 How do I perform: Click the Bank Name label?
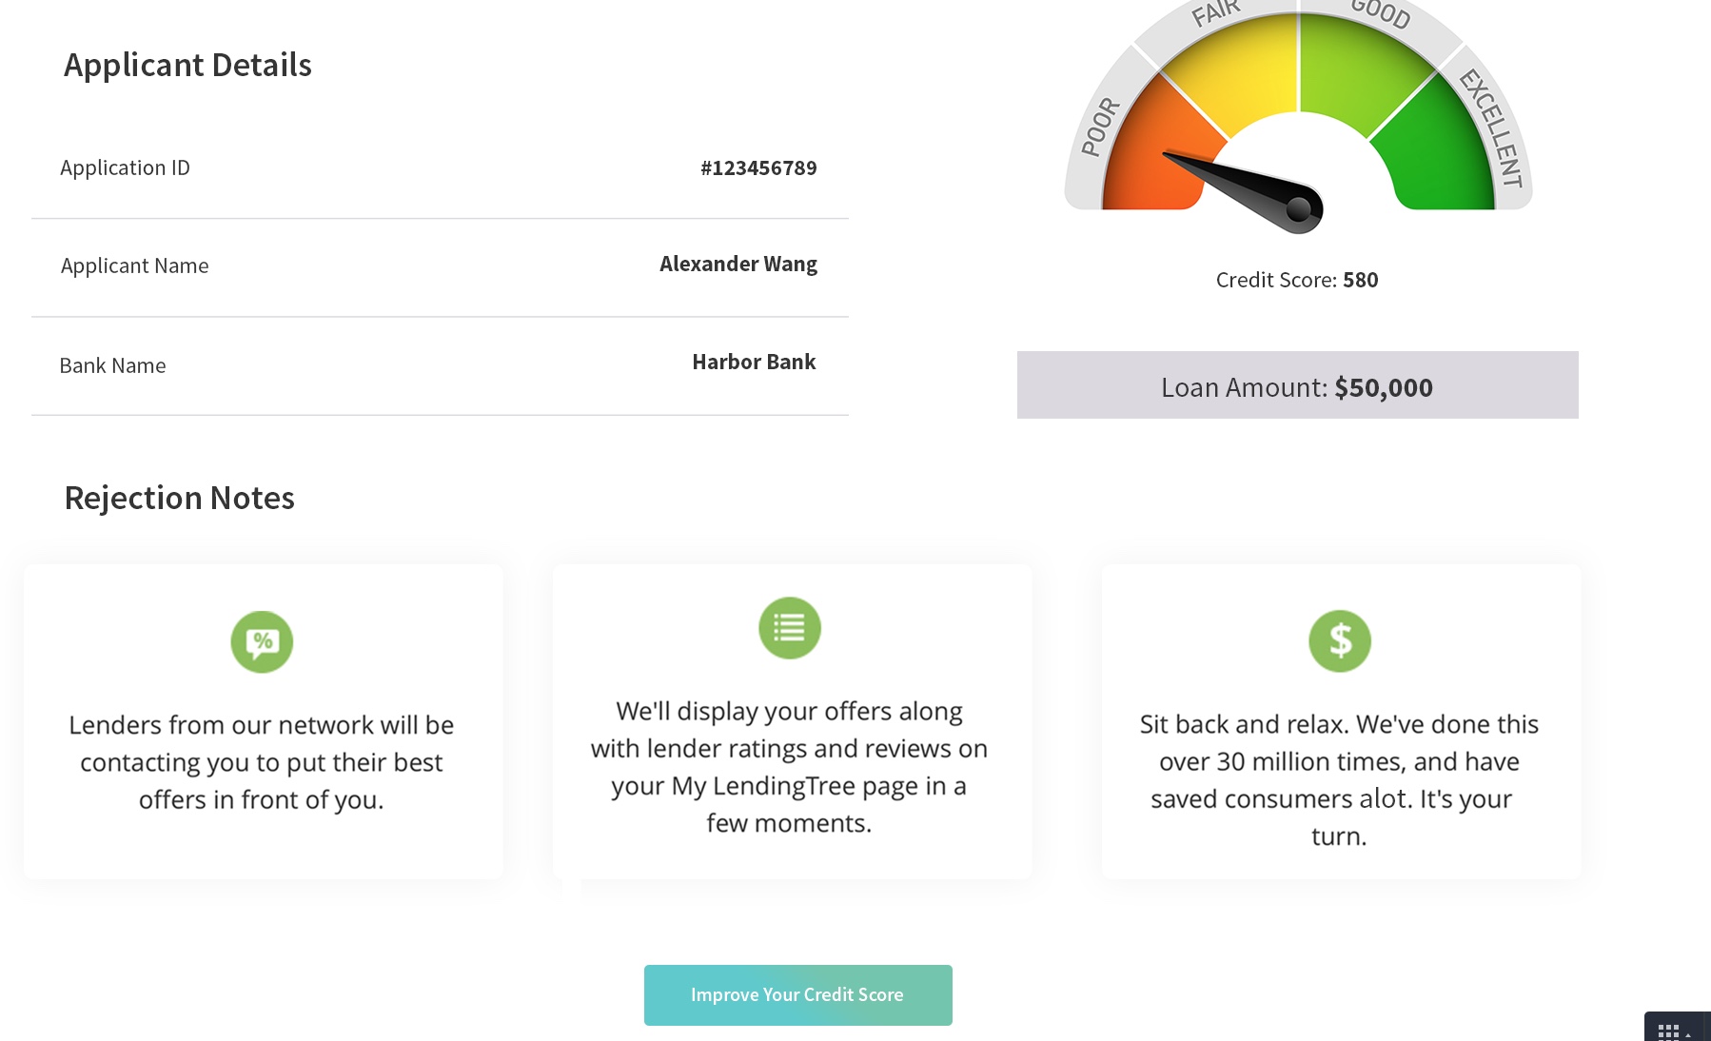[x=112, y=366]
